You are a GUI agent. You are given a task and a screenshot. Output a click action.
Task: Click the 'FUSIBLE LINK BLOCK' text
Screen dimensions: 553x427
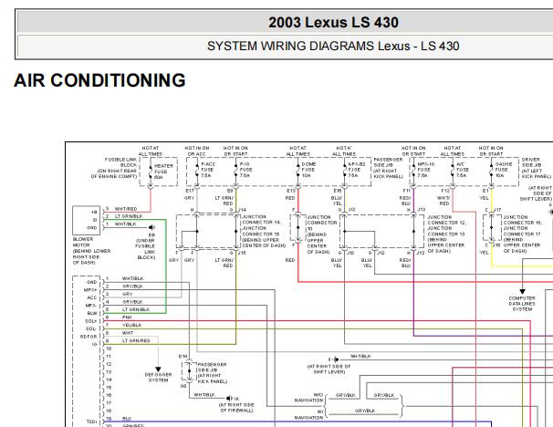(x=120, y=162)
